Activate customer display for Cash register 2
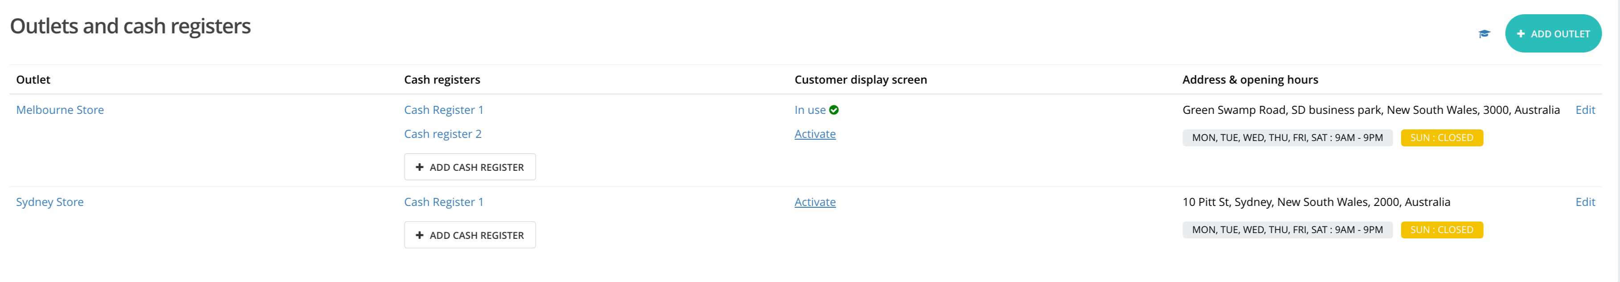Screen dimensions: 1620x282 tap(814, 134)
